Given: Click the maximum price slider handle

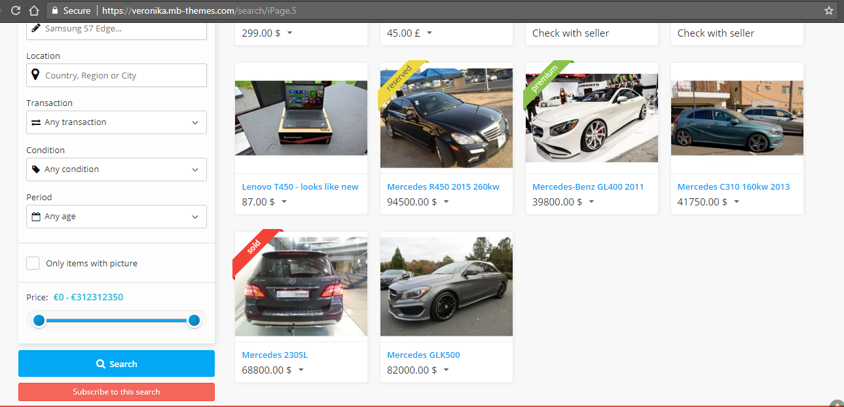Looking at the screenshot, I should pyautogui.click(x=194, y=321).
